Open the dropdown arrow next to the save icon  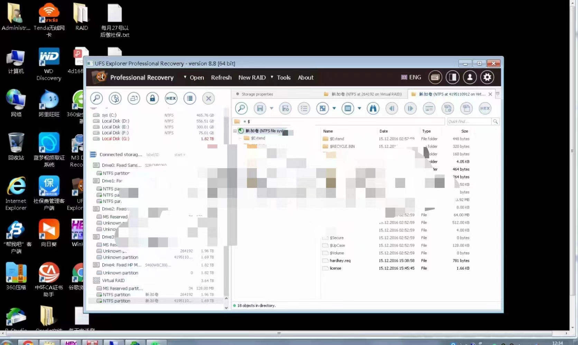[x=272, y=108]
